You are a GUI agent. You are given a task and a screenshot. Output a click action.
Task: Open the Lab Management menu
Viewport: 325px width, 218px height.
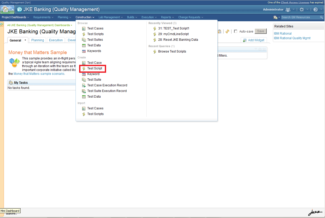(111, 17)
